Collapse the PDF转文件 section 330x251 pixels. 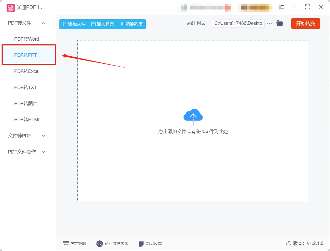[43, 23]
